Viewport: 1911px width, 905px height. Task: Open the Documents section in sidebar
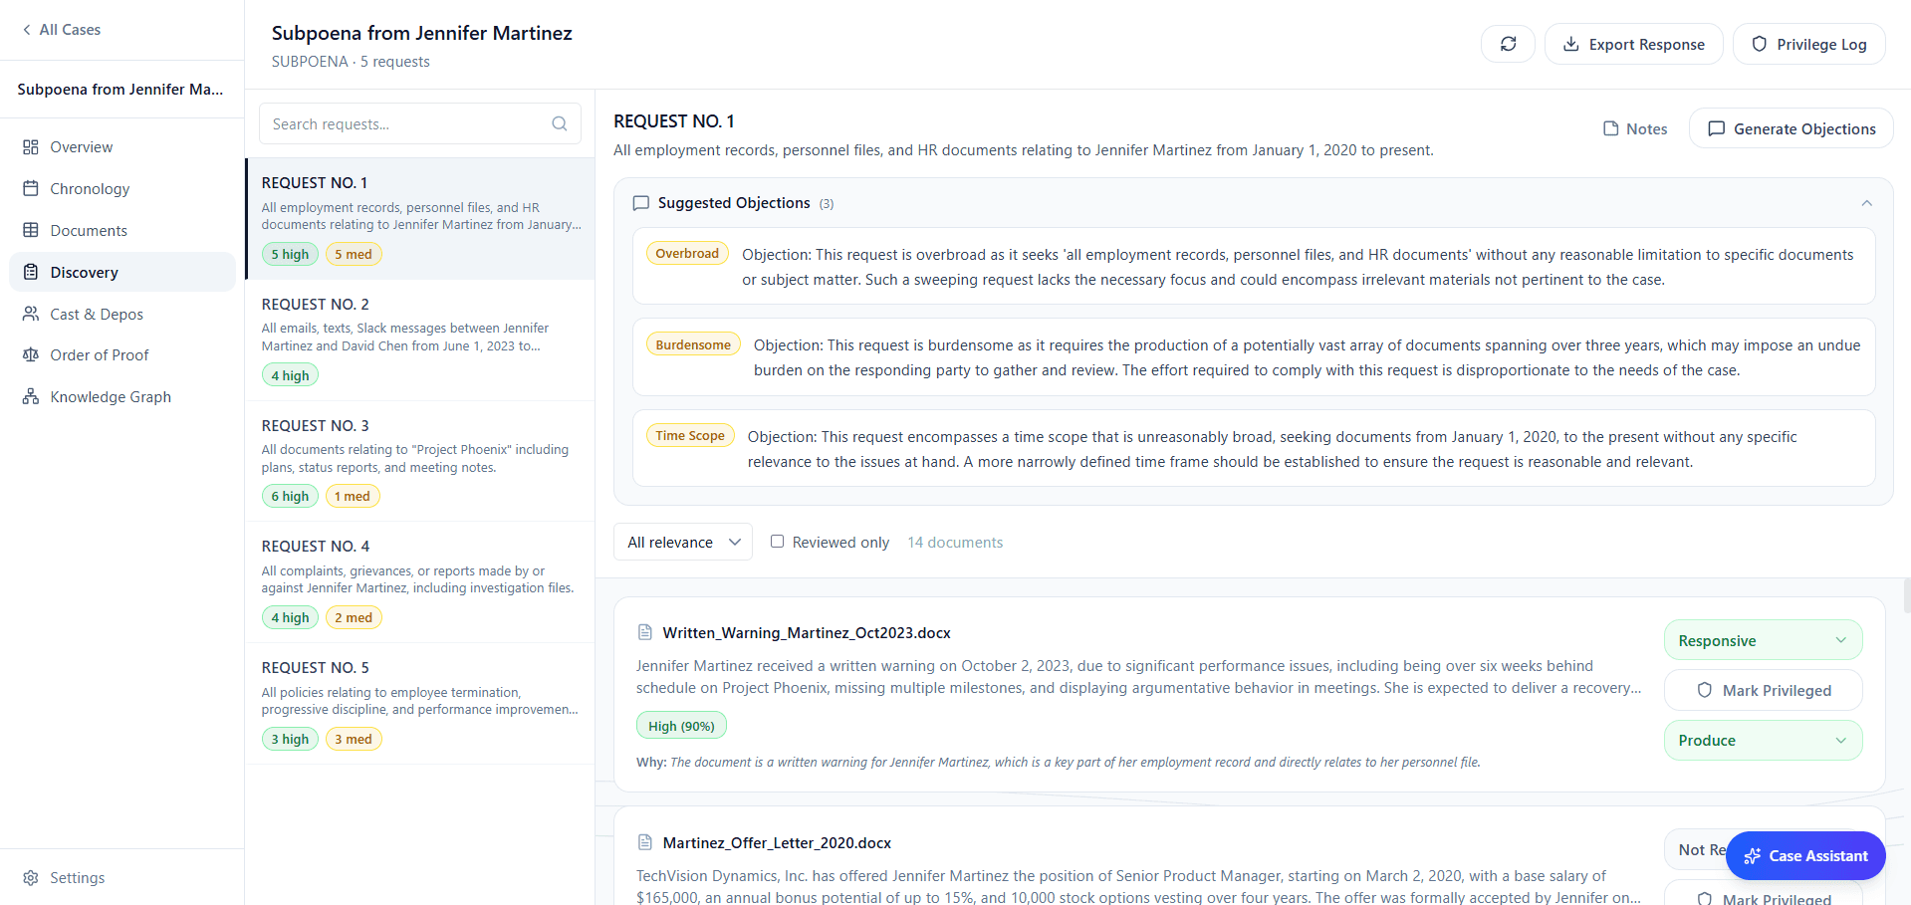pyautogui.click(x=90, y=230)
